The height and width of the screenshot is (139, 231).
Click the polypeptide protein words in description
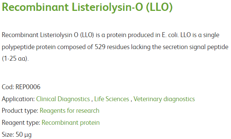point(29,47)
